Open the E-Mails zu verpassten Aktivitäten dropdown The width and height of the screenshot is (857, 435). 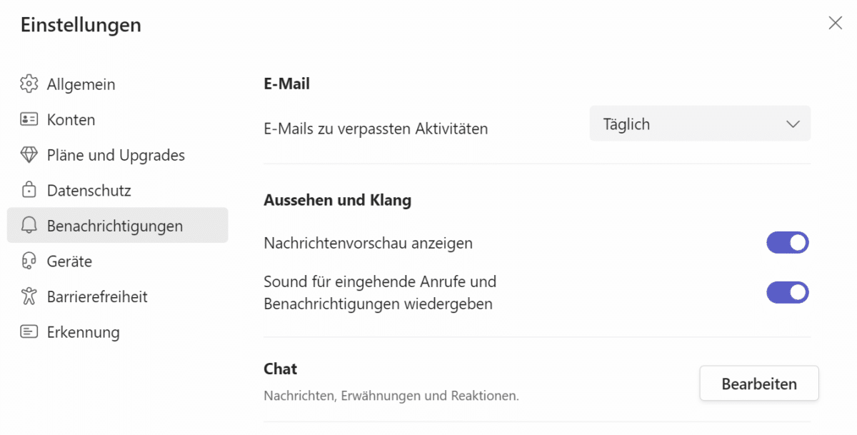[699, 124]
